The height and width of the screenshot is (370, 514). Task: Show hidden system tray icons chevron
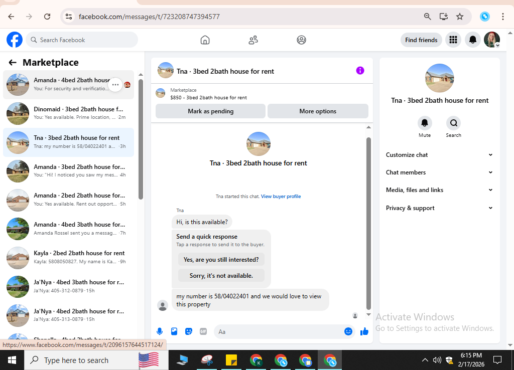[x=425, y=360]
